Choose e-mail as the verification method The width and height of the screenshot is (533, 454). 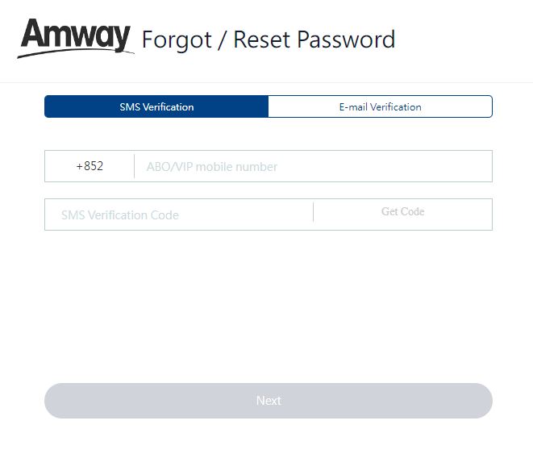pyautogui.click(x=380, y=106)
